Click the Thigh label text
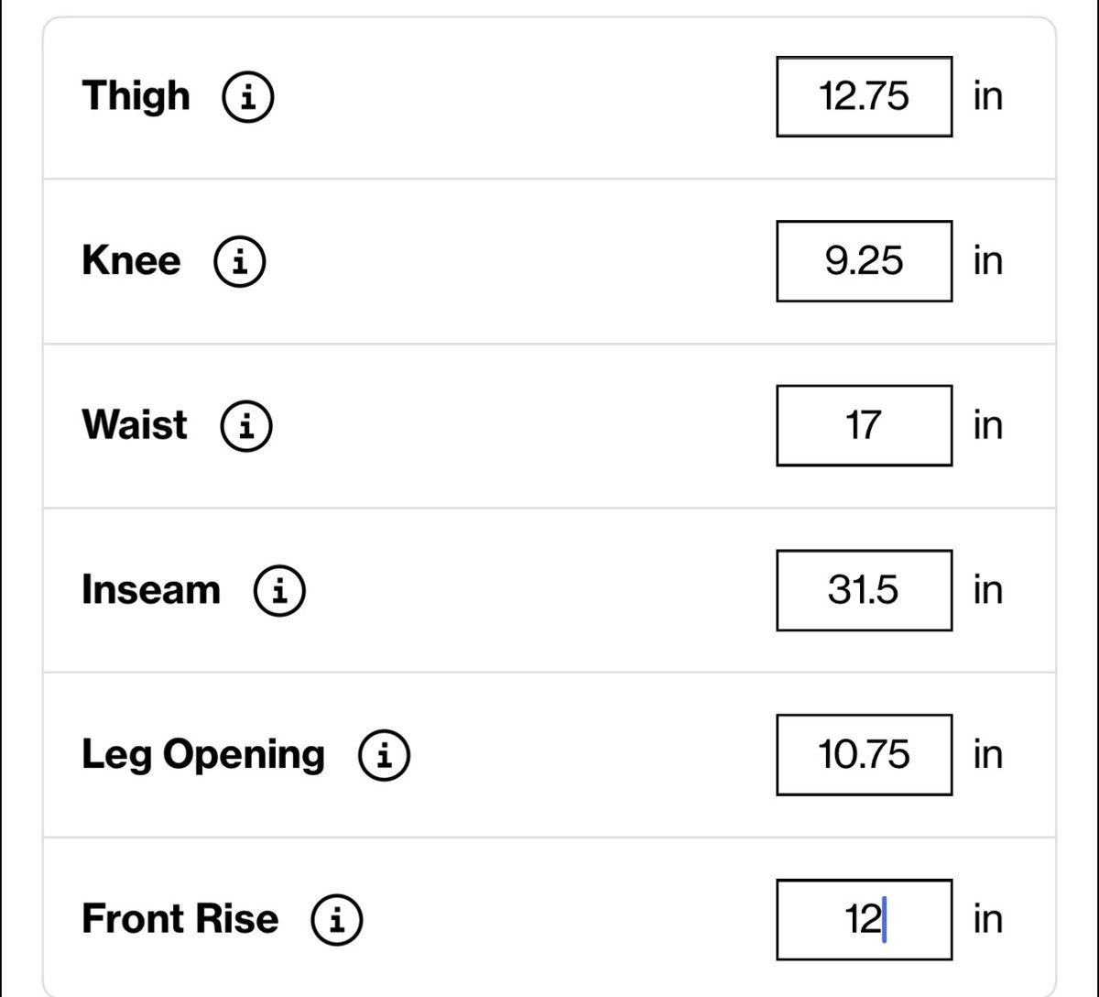Viewport: 1099px width, 997px height. (x=136, y=97)
